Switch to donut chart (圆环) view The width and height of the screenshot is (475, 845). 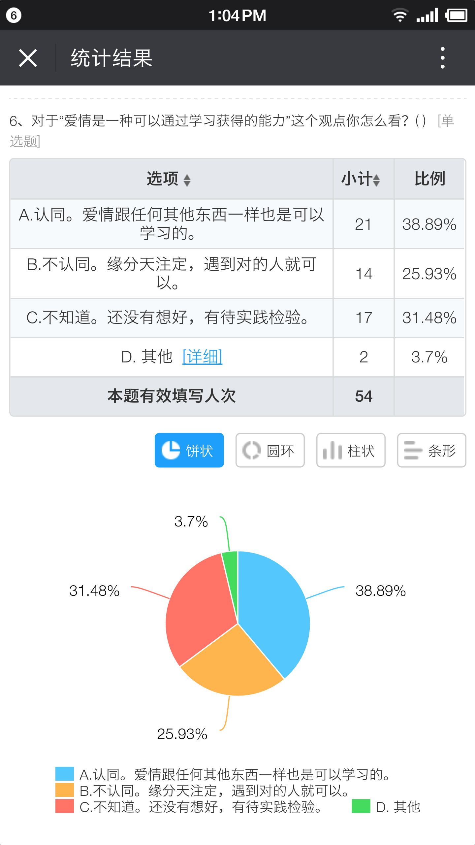(270, 450)
